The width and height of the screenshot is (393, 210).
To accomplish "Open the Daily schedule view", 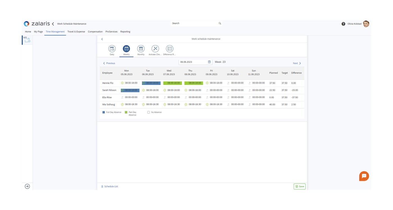I will click(x=112, y=49).
